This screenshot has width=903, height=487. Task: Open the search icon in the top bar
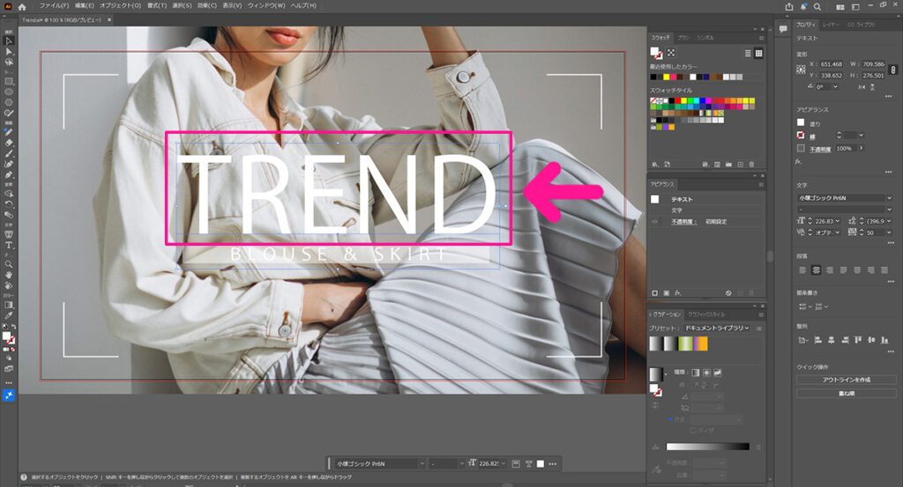pos(817,7)
